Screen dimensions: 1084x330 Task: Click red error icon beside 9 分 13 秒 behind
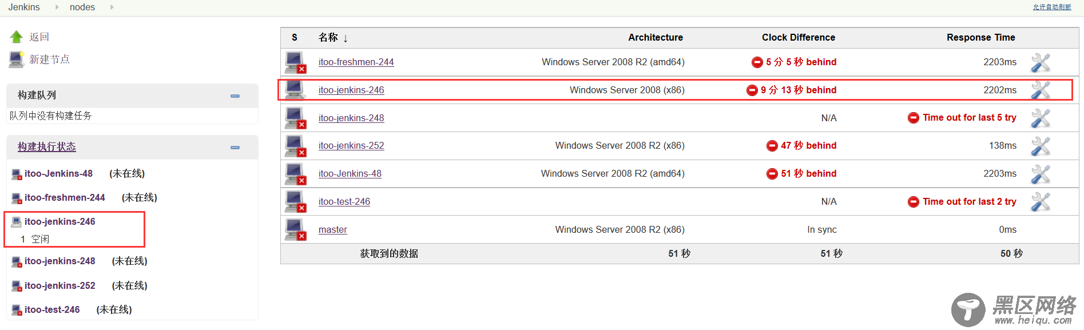pos(752,90)
